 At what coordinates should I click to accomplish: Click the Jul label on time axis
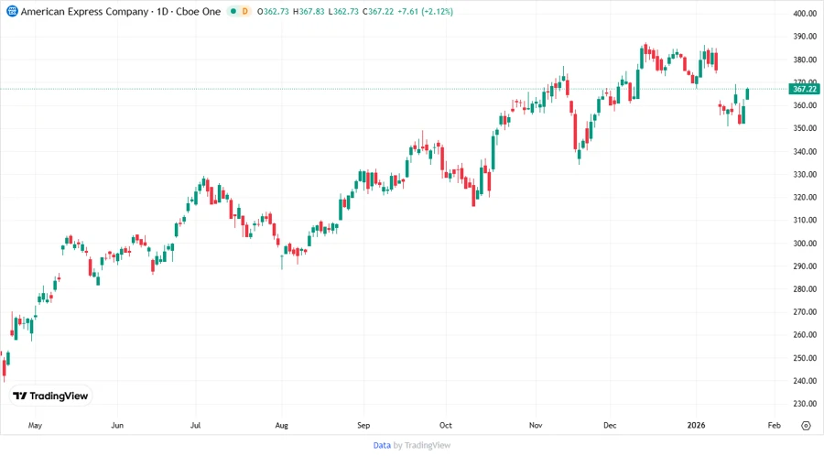click(x=196, y=425)
